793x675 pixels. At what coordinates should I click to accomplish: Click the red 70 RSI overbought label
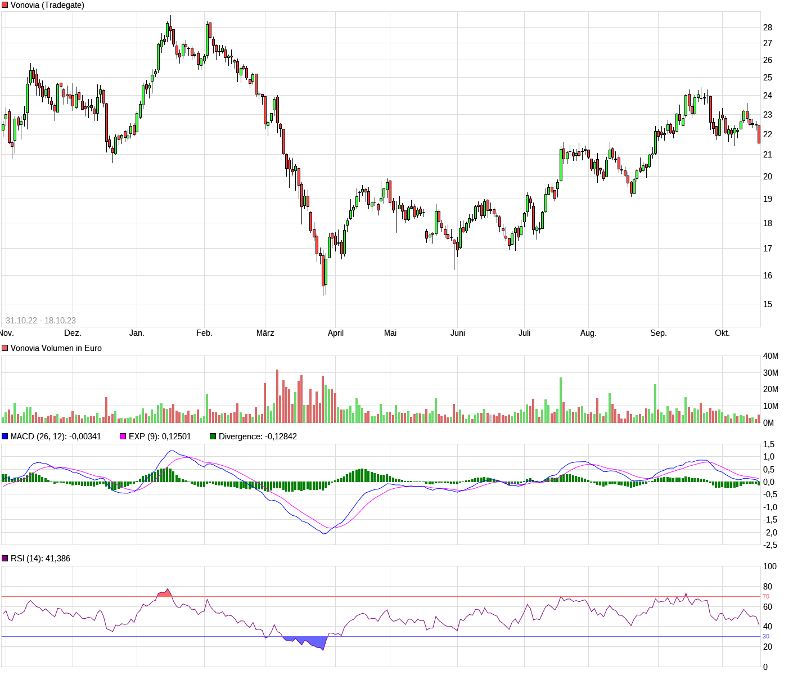766,596
